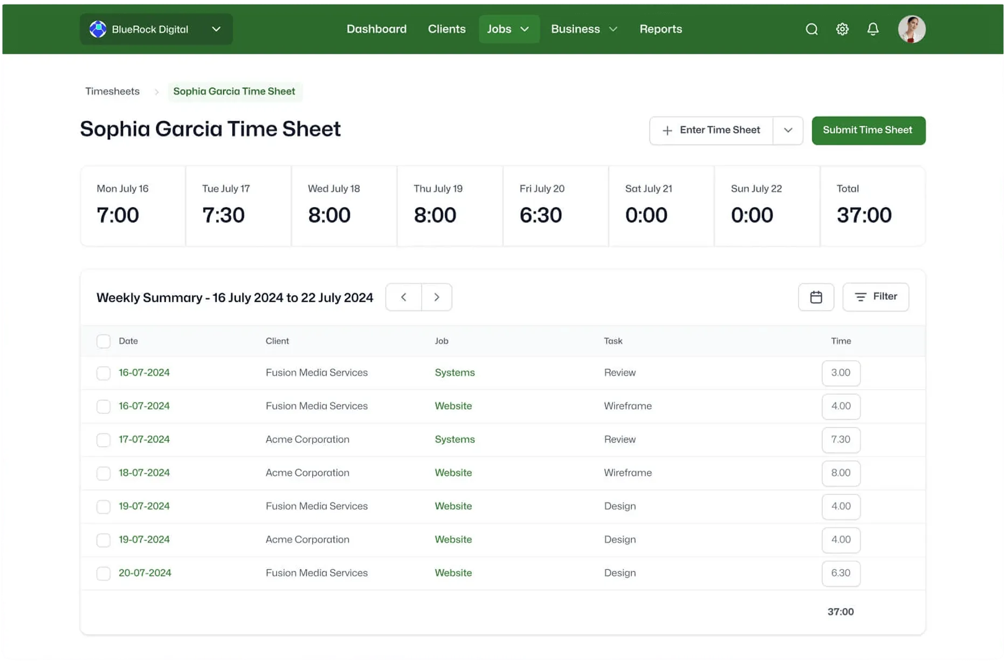1006x663 pixels.
Task: Open the calendar date picker icon
Action: click(816, 297)
